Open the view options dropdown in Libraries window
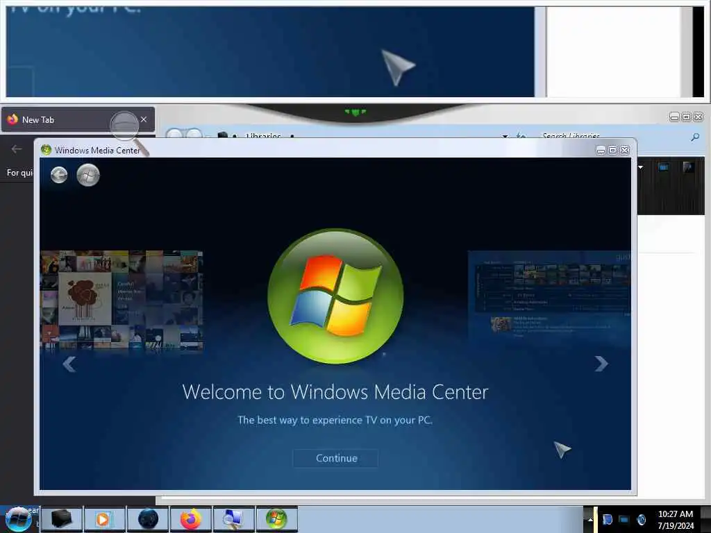Image resolution: width=711 pixels, height=533 pixels. [x=641, y=167]
